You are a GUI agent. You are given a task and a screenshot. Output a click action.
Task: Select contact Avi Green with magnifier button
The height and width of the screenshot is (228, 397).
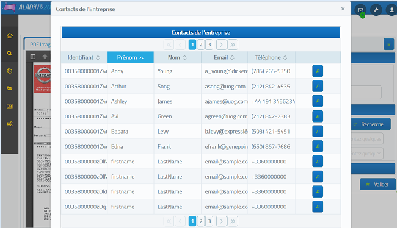point(318,116)
